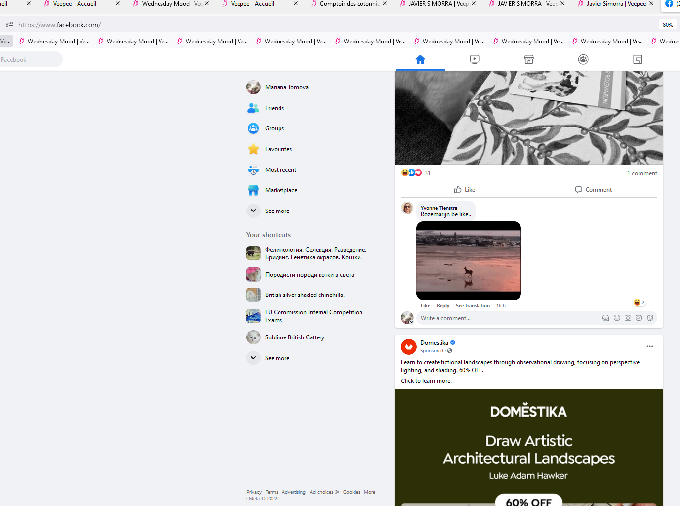Click the sticker icon in comment box
The height and width of the screenshot is (506, 680).
click(x=650, y=318)
